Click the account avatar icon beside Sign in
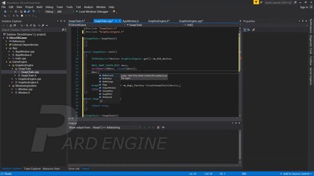 click(311, 7)
